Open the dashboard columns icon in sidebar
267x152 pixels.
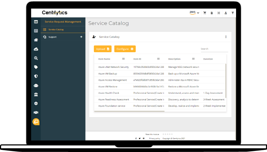click(36, 22)
